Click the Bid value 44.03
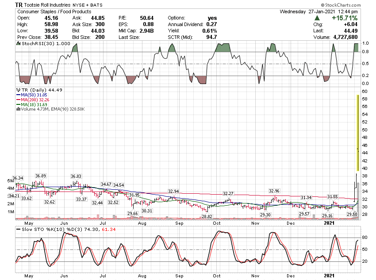376x280 pixels. pos(98,31)
